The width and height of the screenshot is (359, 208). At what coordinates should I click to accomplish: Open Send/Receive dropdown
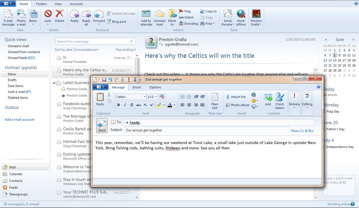click(x=228, y=18)
